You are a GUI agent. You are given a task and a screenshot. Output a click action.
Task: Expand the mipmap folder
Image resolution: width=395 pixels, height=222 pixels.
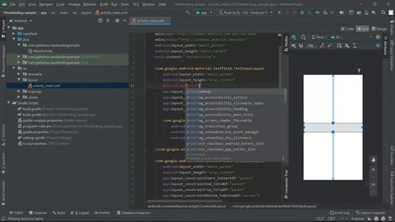pyautogui.click(x=19, y=91)
